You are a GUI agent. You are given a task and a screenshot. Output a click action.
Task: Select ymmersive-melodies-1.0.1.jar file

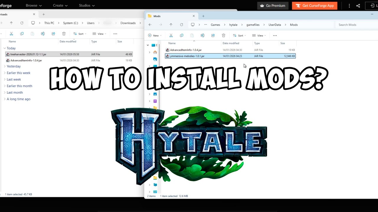click(x=230, y=56)
